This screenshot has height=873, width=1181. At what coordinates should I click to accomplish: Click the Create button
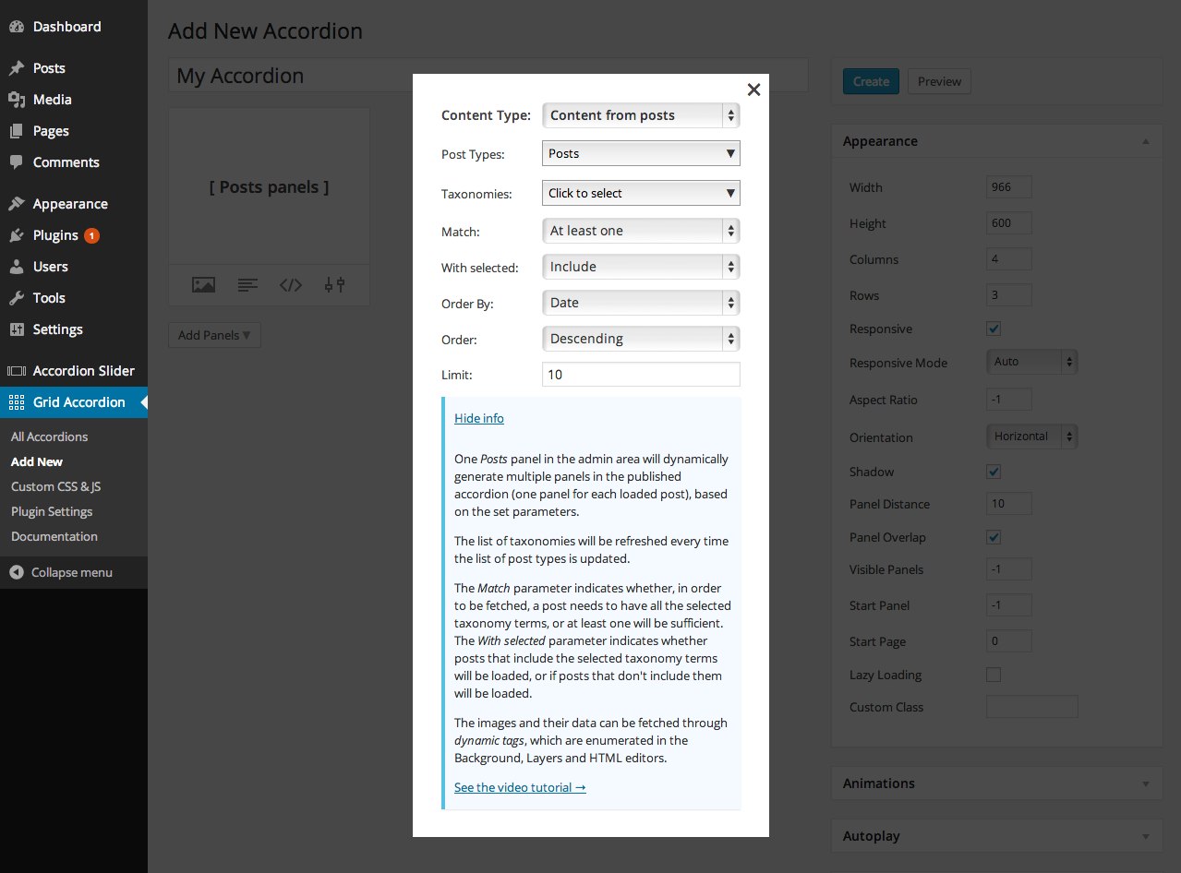click(x=871, y=81)
